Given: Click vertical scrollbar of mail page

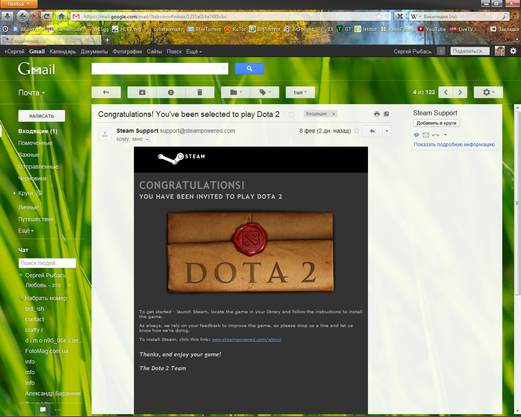Looking at the screenshot, I should [x=518, y=202].
